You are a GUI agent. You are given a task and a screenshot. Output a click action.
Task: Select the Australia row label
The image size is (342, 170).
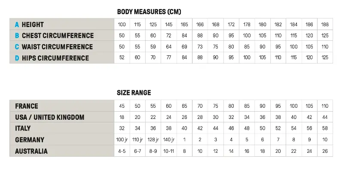pos(31,151)
